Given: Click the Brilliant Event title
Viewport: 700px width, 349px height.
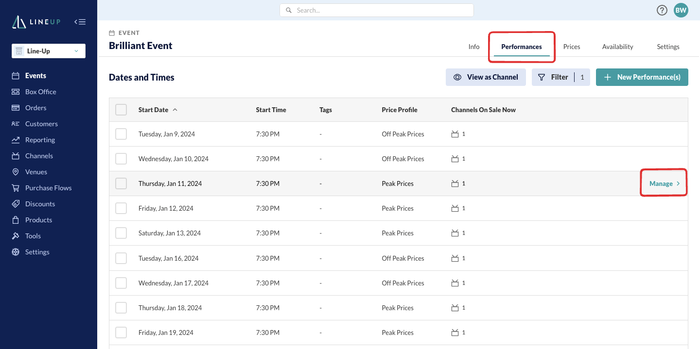Looking at the screenshot, I should (140, 46).
